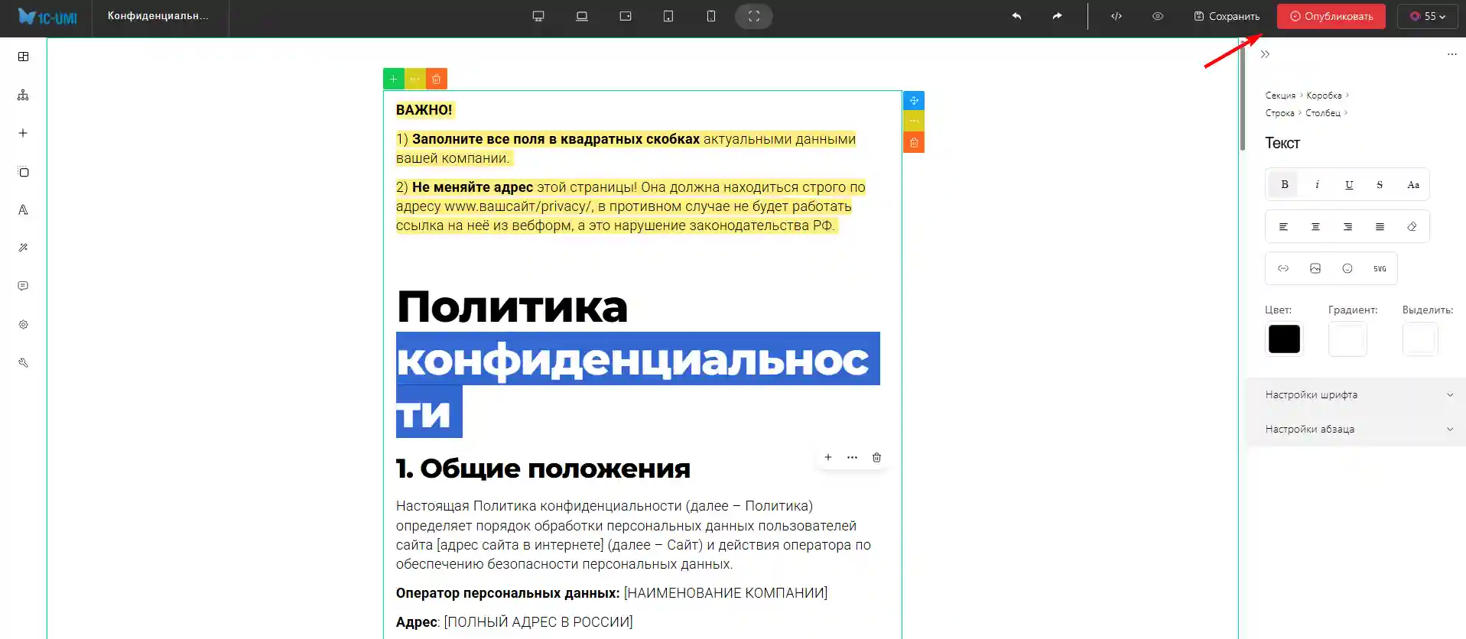Switch to portrait tablet preview
1466x639 pixels.
click(668, 16)
